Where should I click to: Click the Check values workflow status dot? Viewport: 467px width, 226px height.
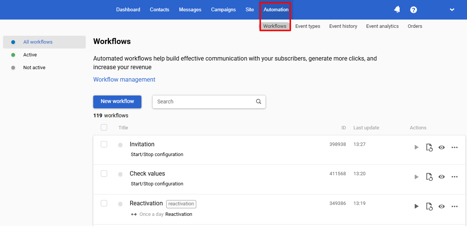point(120,174)
